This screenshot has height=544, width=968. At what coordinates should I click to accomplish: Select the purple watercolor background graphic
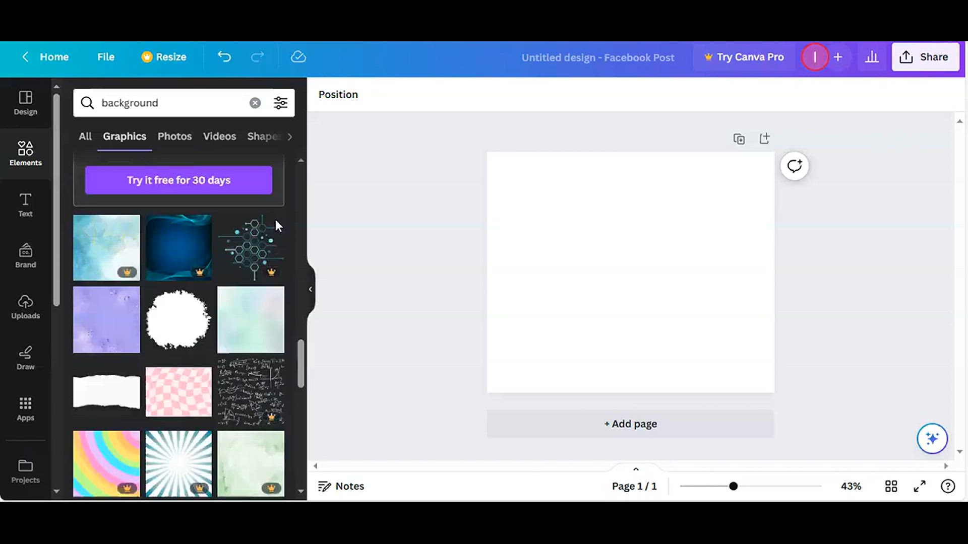click(x=106, y=320)
